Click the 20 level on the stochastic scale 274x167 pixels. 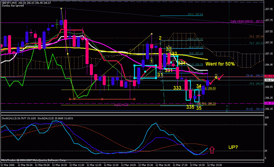click(x=266, y=151)
